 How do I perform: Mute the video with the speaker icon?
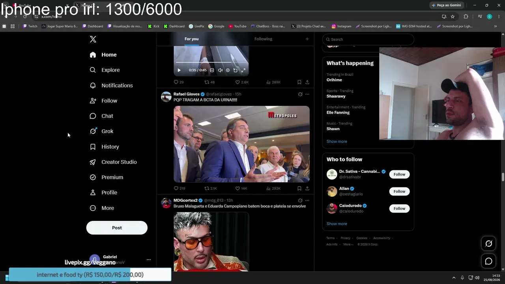click(x=220, y=70)
